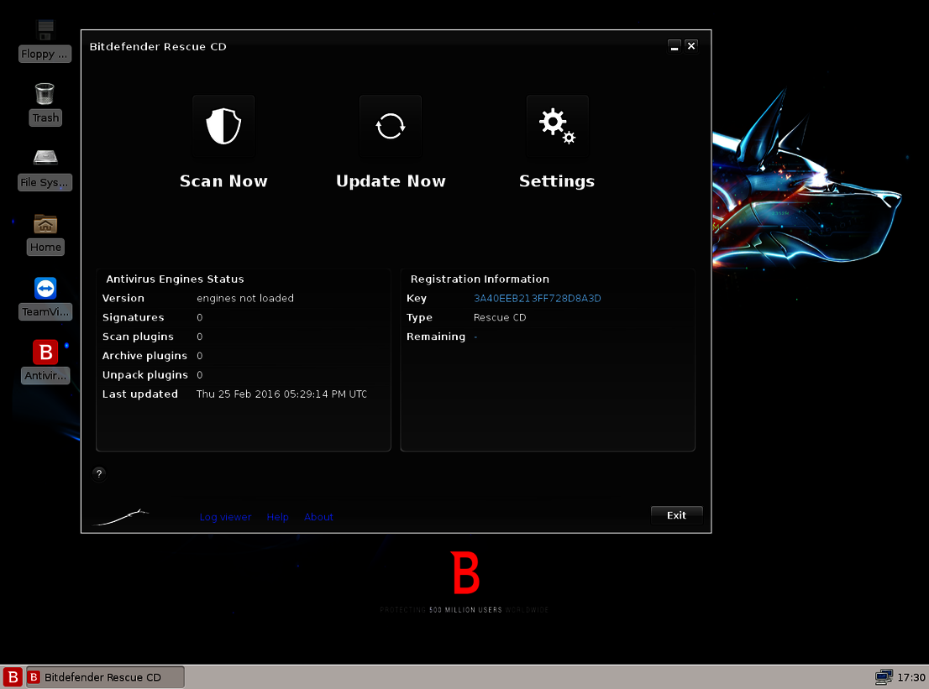Click the network icon in the system tray
Screen dimensions: 929x689
pyautogui.click(x=883, y=676)
